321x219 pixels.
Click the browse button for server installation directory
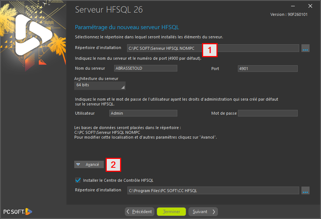(305, 48)
